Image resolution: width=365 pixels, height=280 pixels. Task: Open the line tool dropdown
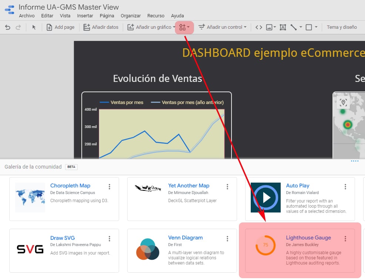[301, 27]
